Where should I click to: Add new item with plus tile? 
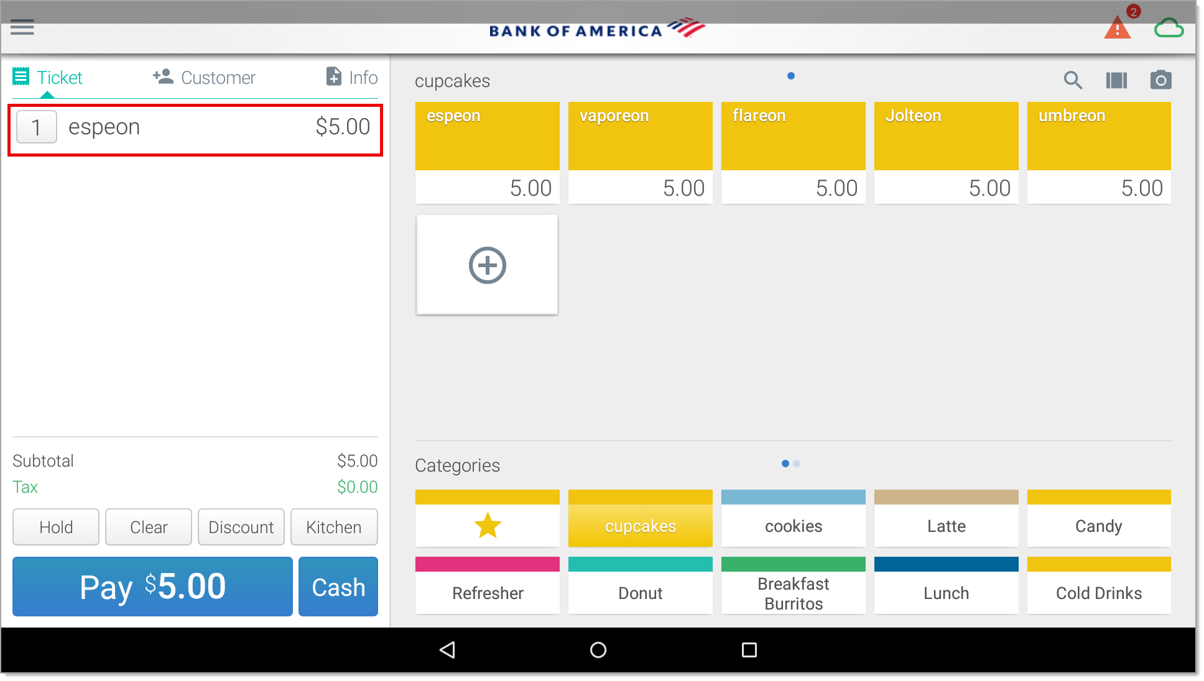[x=487, y=265]
